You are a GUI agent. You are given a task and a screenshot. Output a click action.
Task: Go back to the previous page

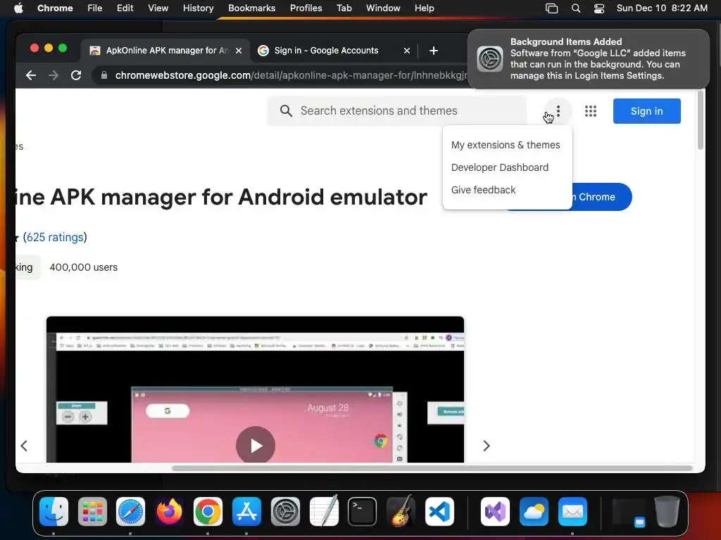31,75
